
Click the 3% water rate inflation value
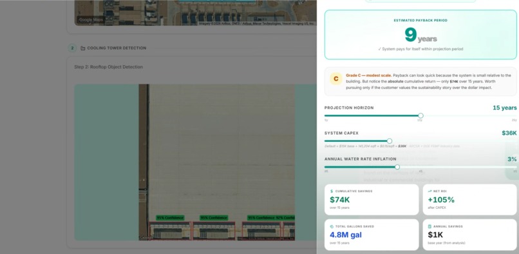pos(512,159)
